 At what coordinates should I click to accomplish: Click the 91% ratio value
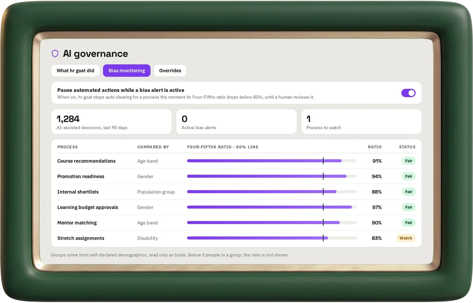[x=377, y=161]
